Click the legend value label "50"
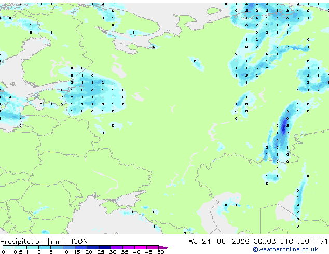Viewport: 329px width, 254px height. [160, 252]
